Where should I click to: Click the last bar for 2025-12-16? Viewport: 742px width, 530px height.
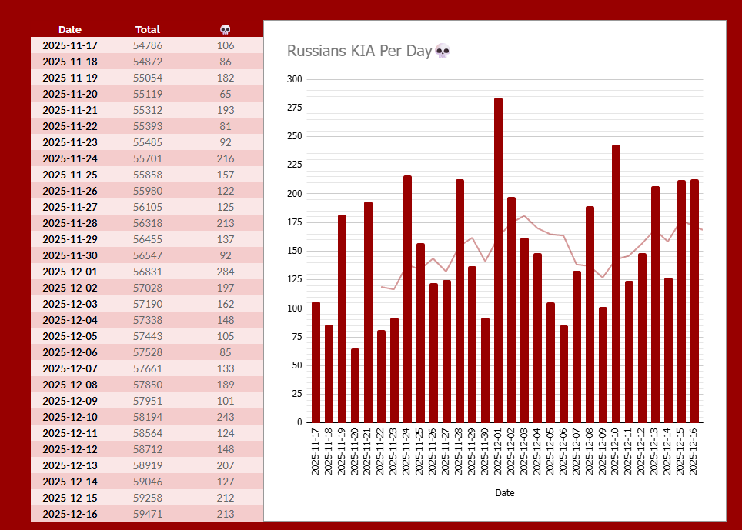click(694, 301)
